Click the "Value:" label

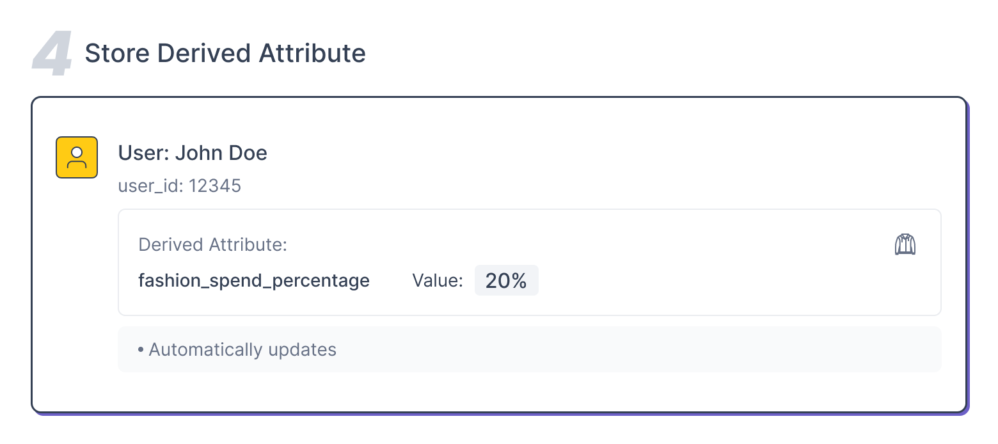438,280
